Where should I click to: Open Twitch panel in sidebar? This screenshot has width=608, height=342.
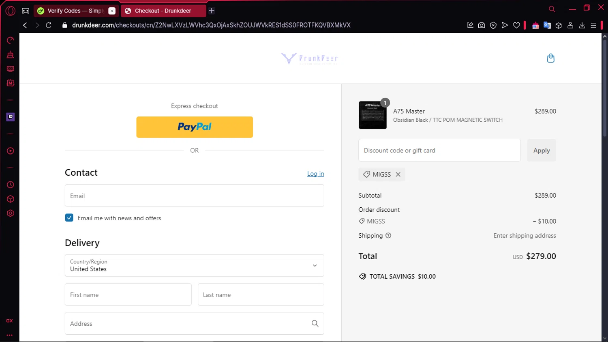(x=11, y=117)
